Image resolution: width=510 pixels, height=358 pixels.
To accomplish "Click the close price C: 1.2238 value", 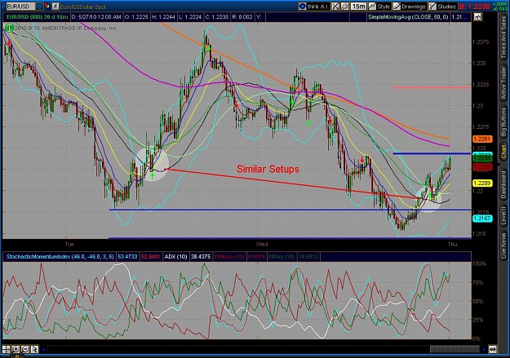I will click(217, 17).
